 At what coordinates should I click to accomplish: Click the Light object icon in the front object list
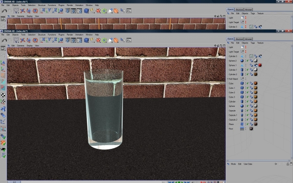242,47
